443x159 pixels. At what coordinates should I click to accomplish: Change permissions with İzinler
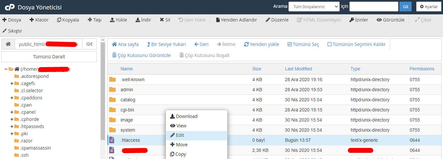click(359, 20)
